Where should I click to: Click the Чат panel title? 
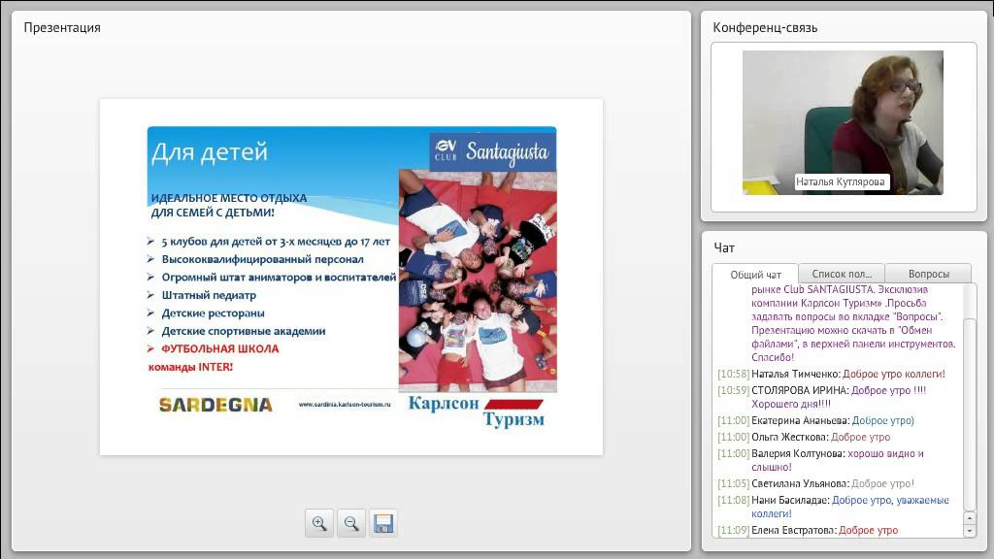[x=724, y=247]
